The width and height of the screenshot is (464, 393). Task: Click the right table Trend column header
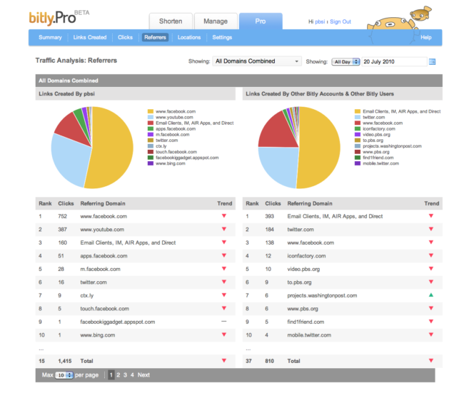pos(431,203)
